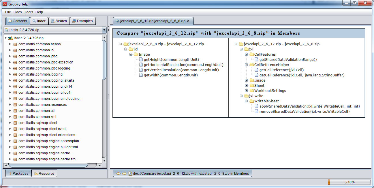Click package icon of com.ibatis.sqlmap.client
Image resolution: width=374 pixels, height=188 pixels.
(x=15, y=123)
